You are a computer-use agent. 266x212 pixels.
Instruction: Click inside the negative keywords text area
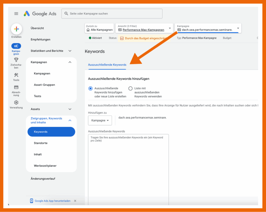(128, 156)
